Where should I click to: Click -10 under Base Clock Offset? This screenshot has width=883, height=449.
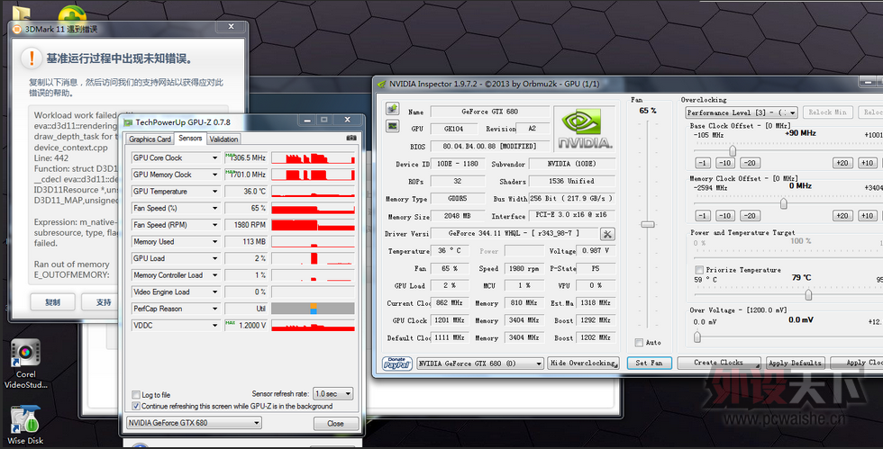[x=725, y=163]
